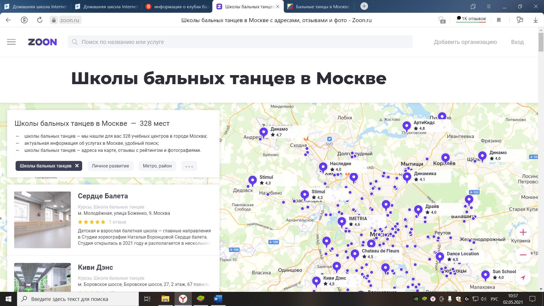
Task: Click the map geolocation arrow button
Action: pos(523,277)
